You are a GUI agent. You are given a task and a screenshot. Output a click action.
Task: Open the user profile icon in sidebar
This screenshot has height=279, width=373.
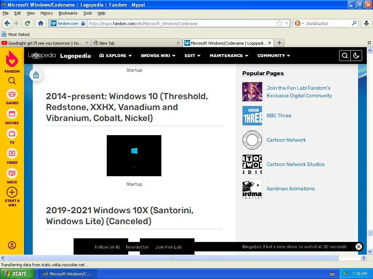[x=12, y=245]
